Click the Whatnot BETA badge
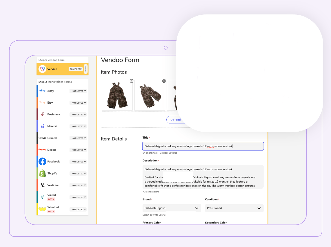 (x=51, y=211)
